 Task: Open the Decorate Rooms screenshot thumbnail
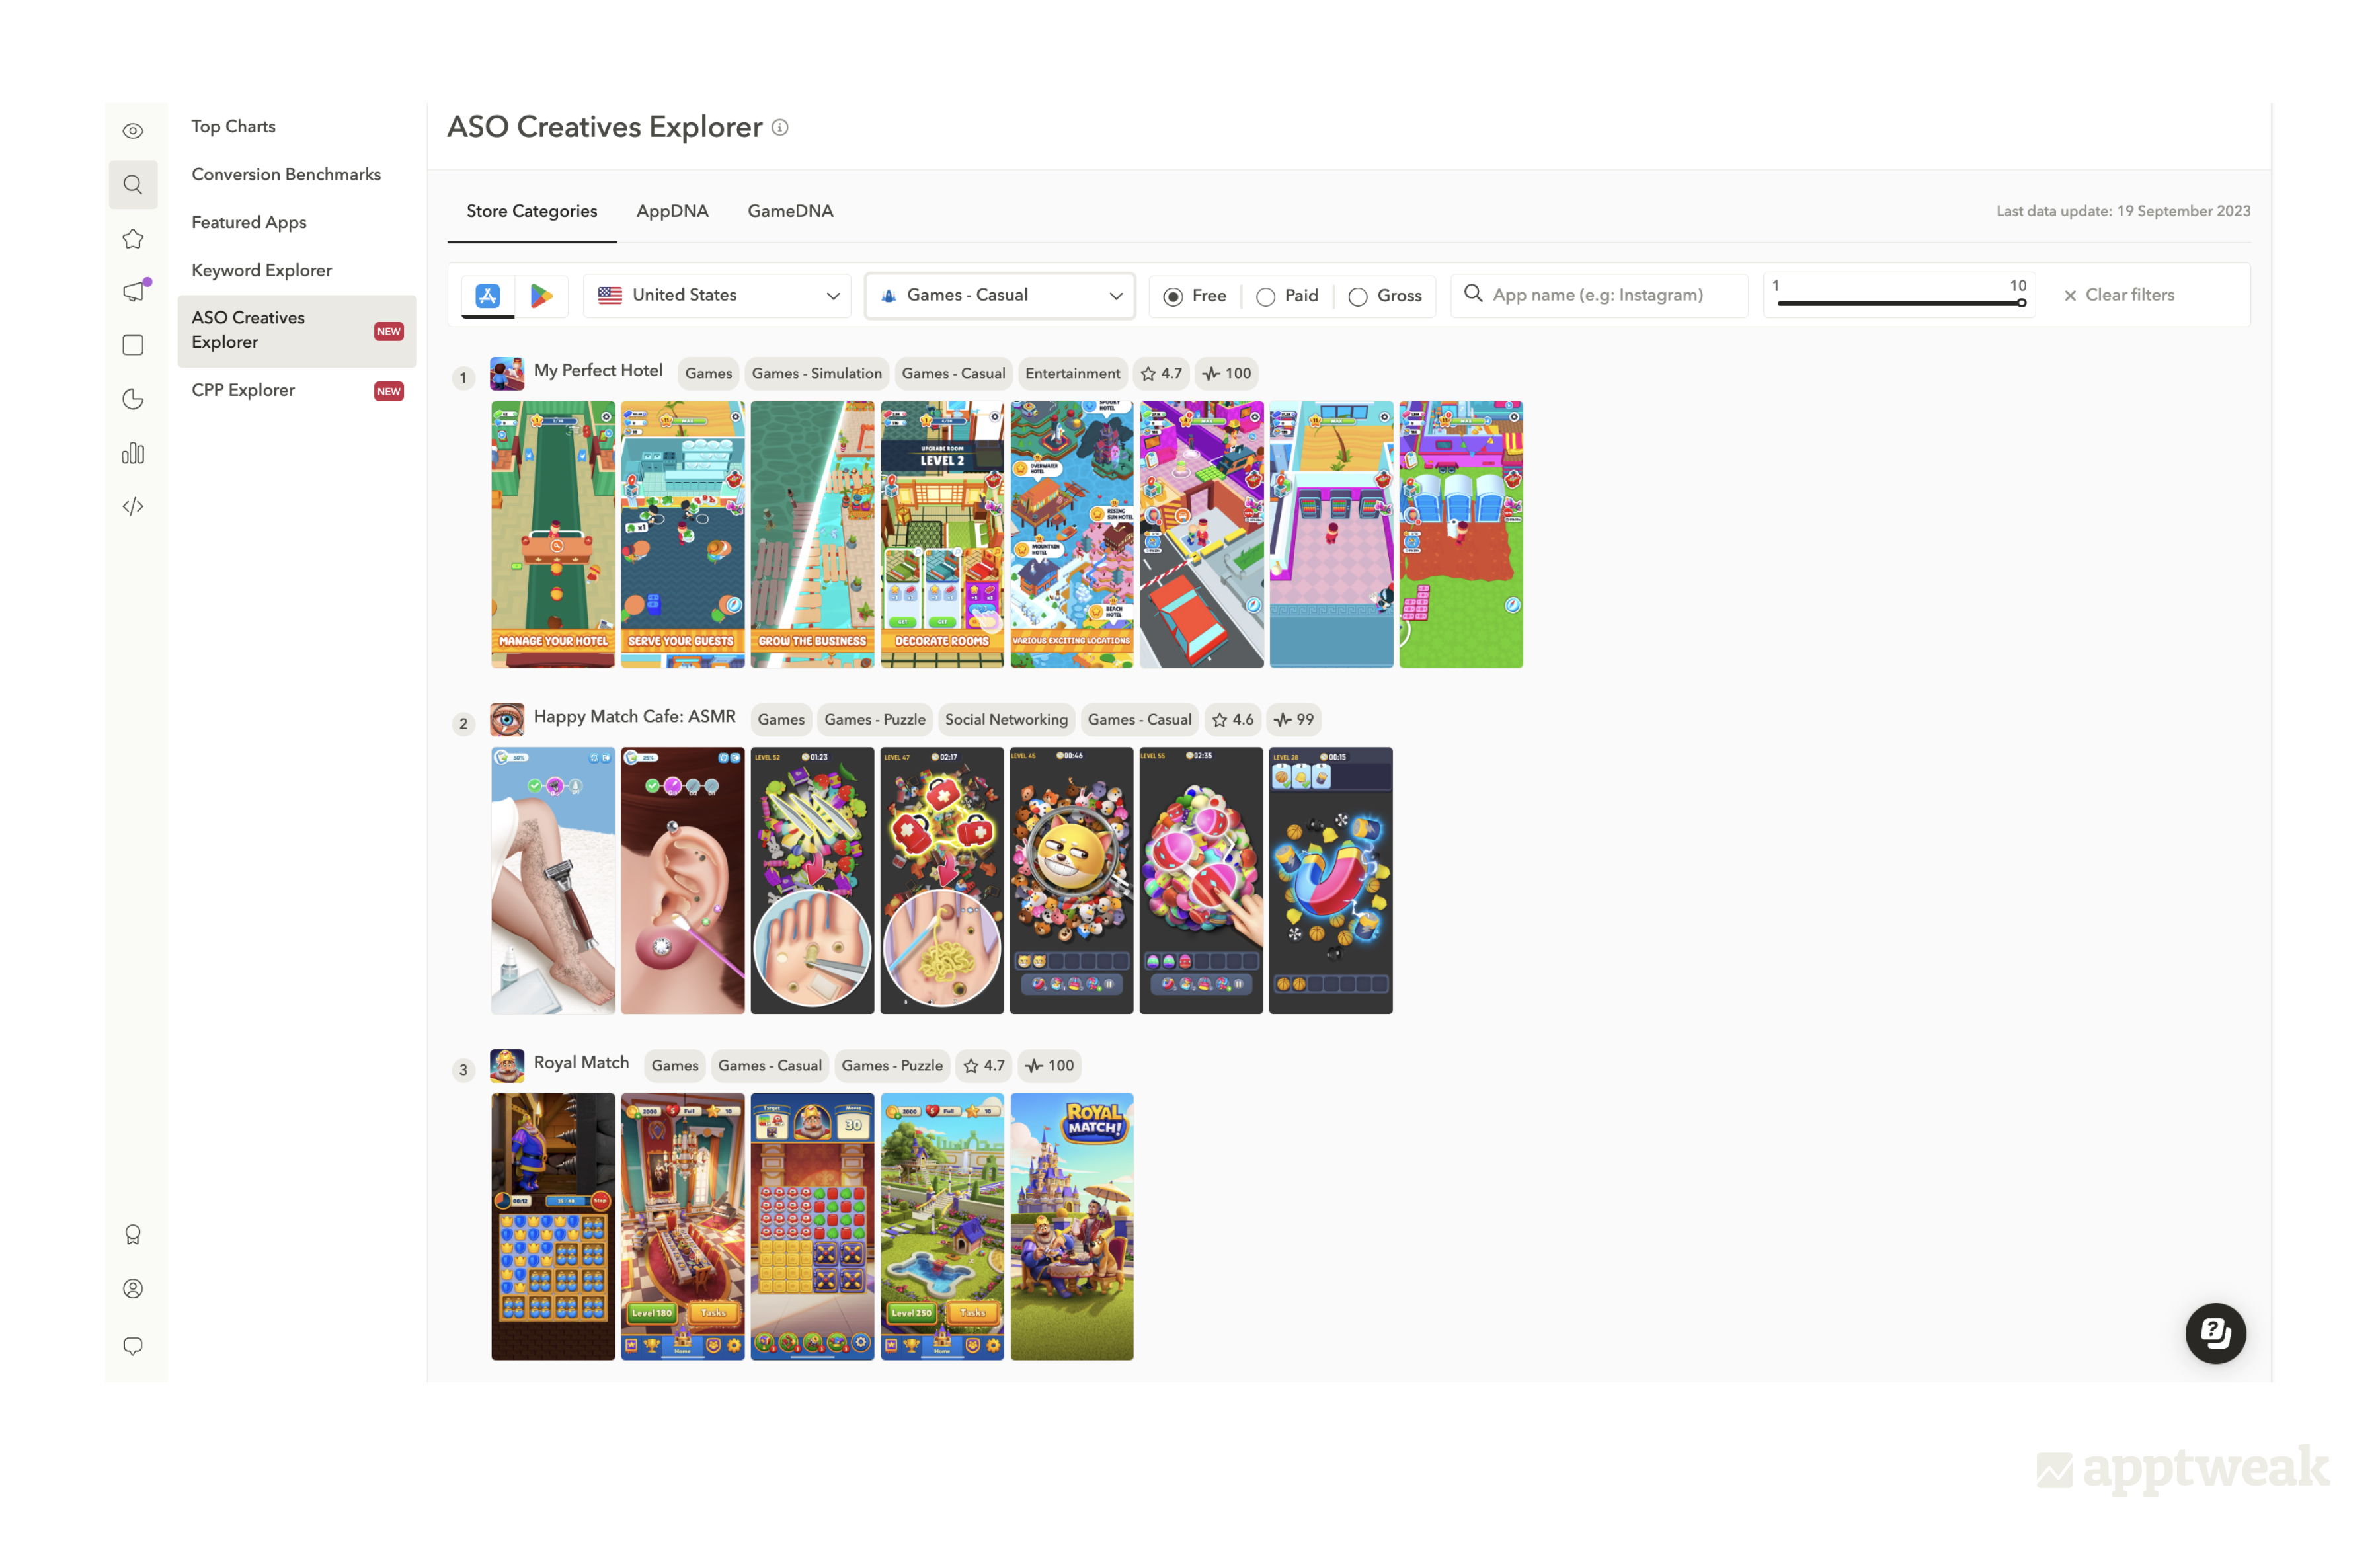pyautogui.click(x=942, y=535)
